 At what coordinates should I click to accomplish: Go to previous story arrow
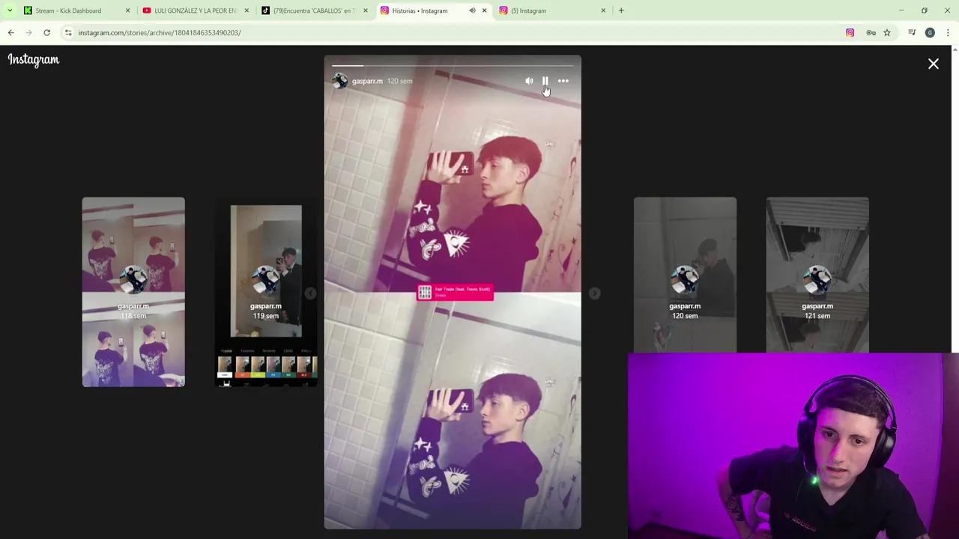click(x=311, y=293)
